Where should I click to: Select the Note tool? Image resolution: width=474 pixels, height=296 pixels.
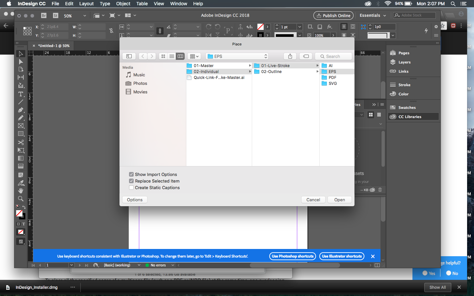tap(21, 175)
